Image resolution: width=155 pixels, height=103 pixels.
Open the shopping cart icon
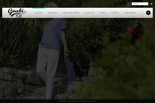point(151,4)
